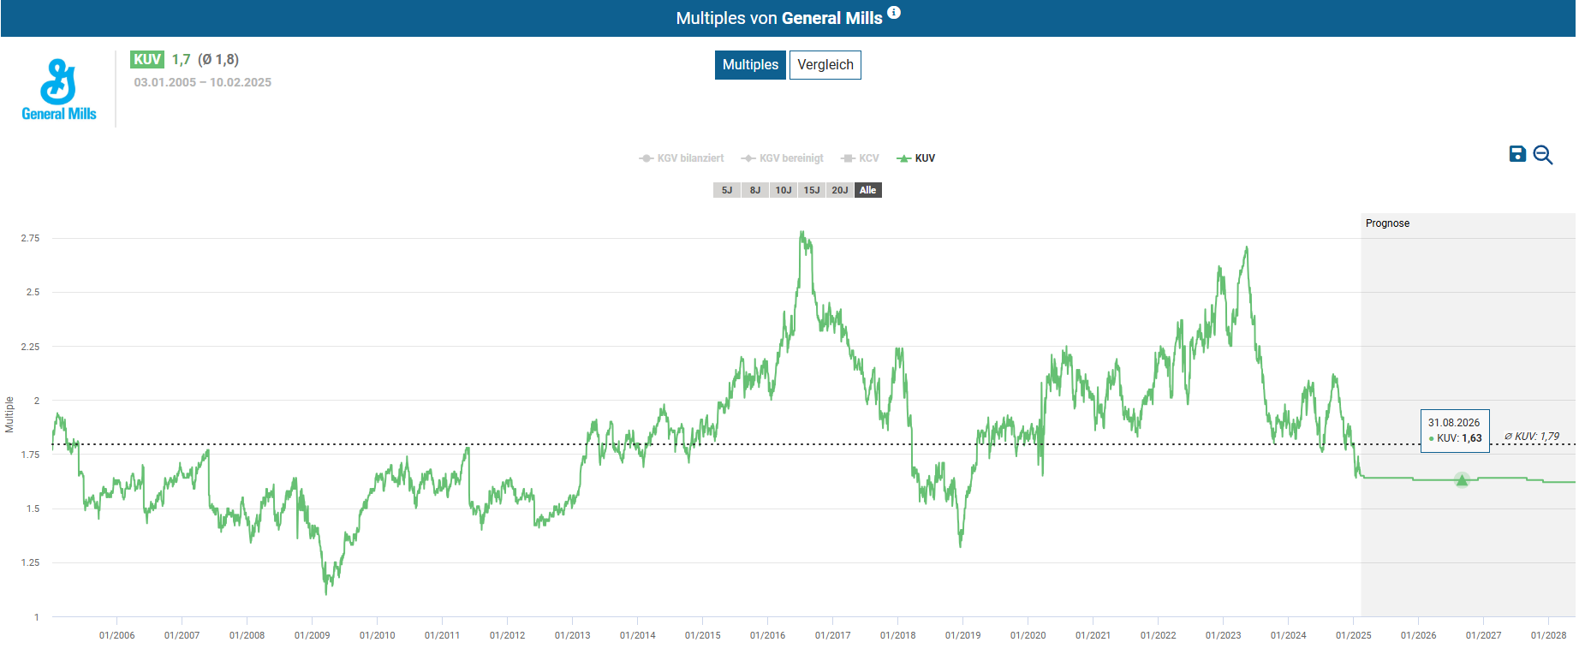
Task: Switch to the Multiples tab
Action: pyautogui.click(x=750, y=65)
